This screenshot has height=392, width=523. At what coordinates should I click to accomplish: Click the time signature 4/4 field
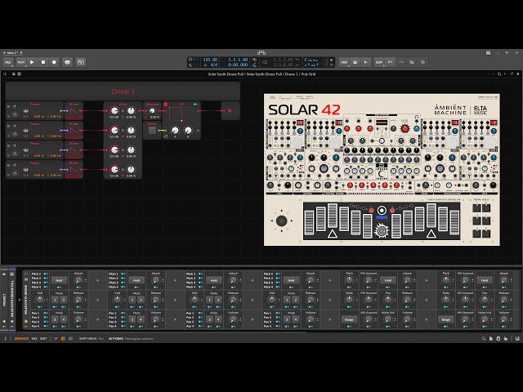[x=213, y=65]
